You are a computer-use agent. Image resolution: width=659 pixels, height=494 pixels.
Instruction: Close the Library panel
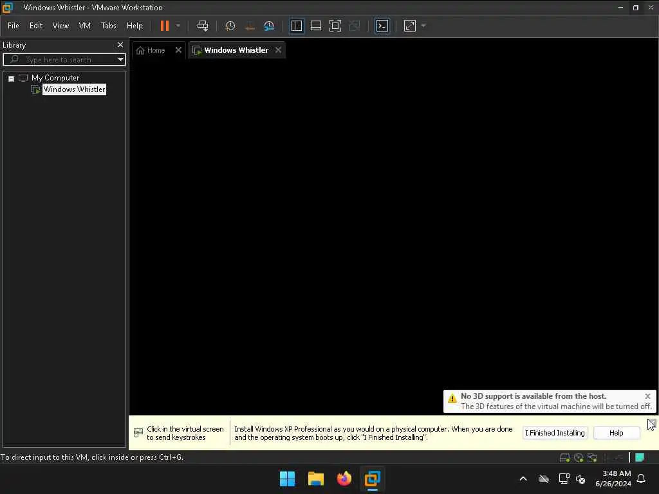(120, 44)
